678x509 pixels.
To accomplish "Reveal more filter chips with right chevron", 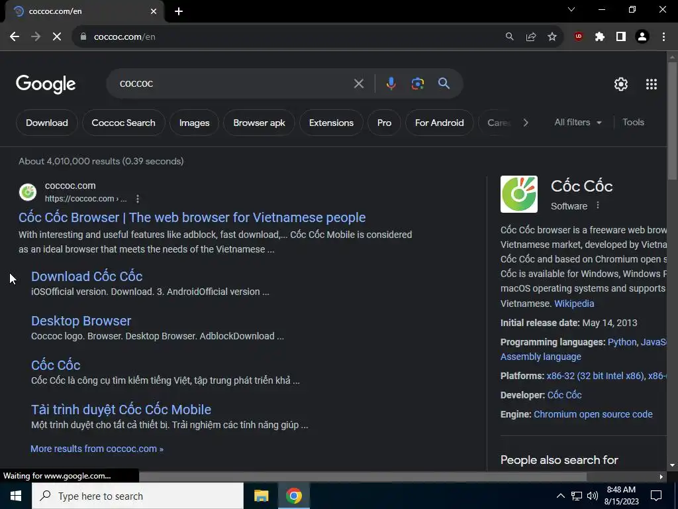I will click(x=525, y=123).
